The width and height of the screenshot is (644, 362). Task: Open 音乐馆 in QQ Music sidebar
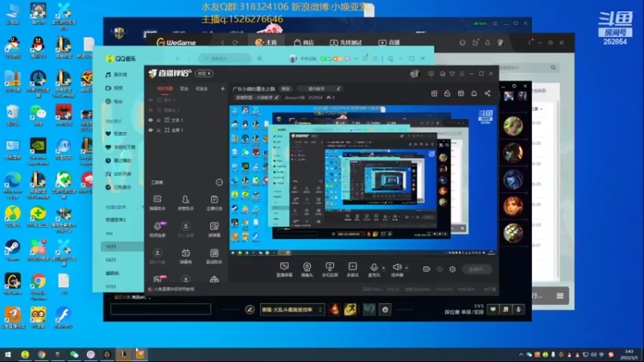coord(117,75)
